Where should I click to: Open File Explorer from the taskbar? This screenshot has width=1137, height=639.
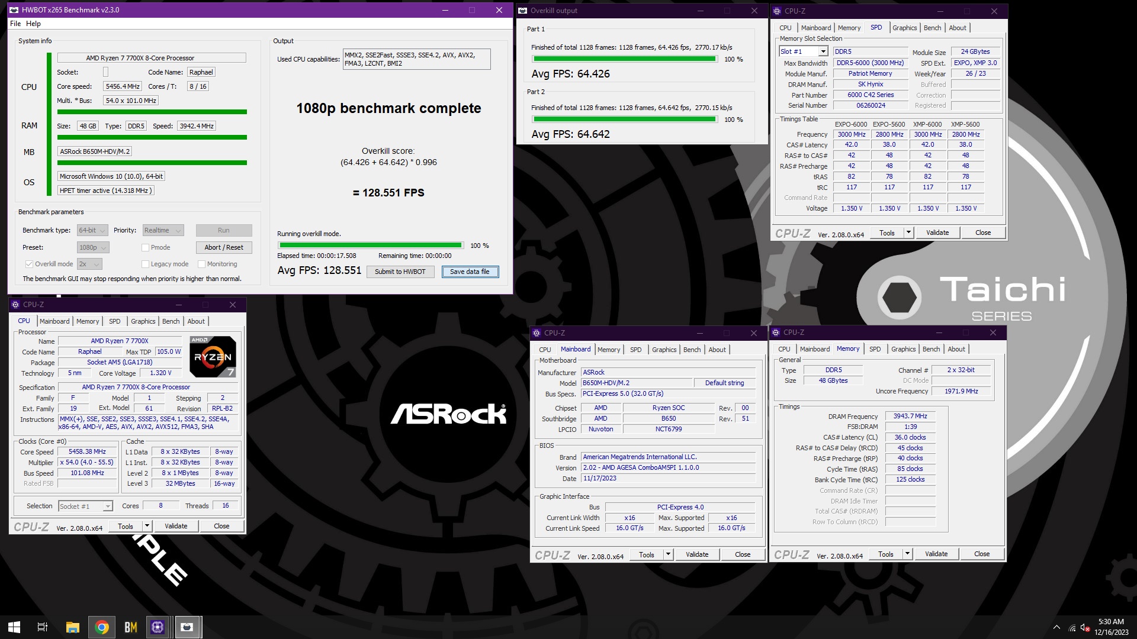pos(72,627)
